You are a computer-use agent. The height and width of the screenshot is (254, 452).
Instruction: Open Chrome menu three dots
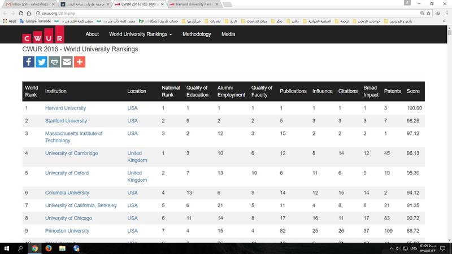[x=447, y=13]
